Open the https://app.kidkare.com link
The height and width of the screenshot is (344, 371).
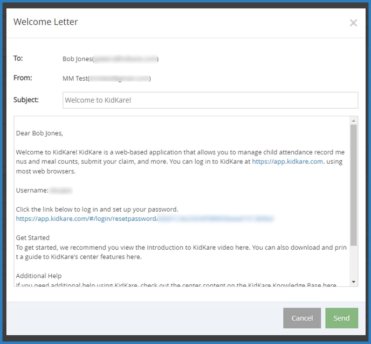[x=287, y=162]
